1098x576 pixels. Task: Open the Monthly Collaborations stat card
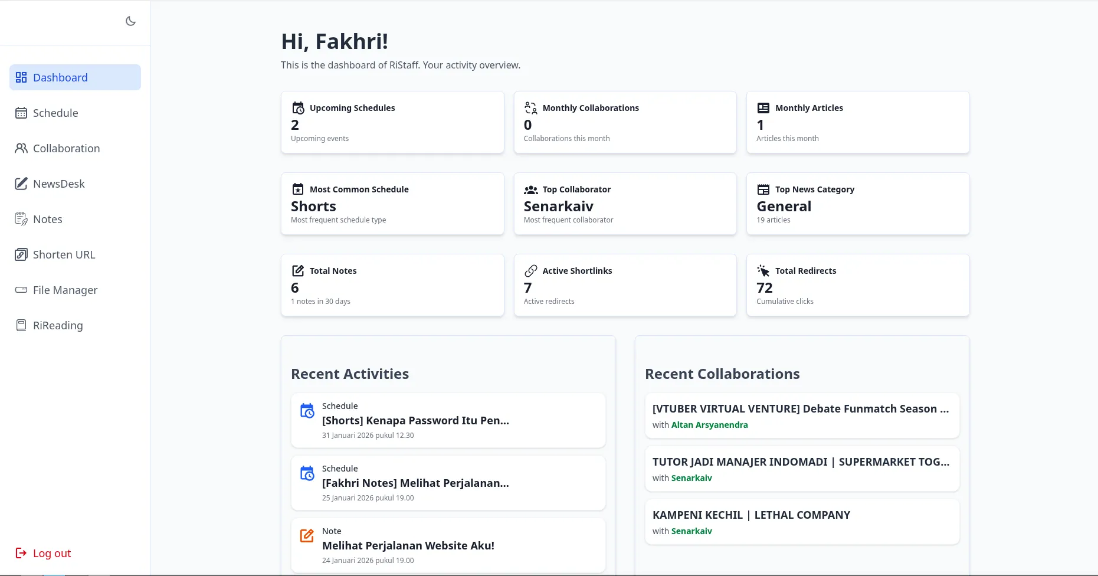625,122
